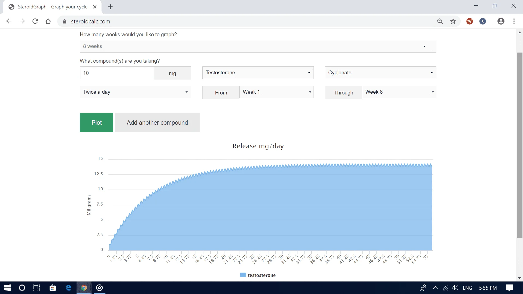Open the compound type dropdown Testosterone
This screenshot has height=294, width=523.
point(258,72)
